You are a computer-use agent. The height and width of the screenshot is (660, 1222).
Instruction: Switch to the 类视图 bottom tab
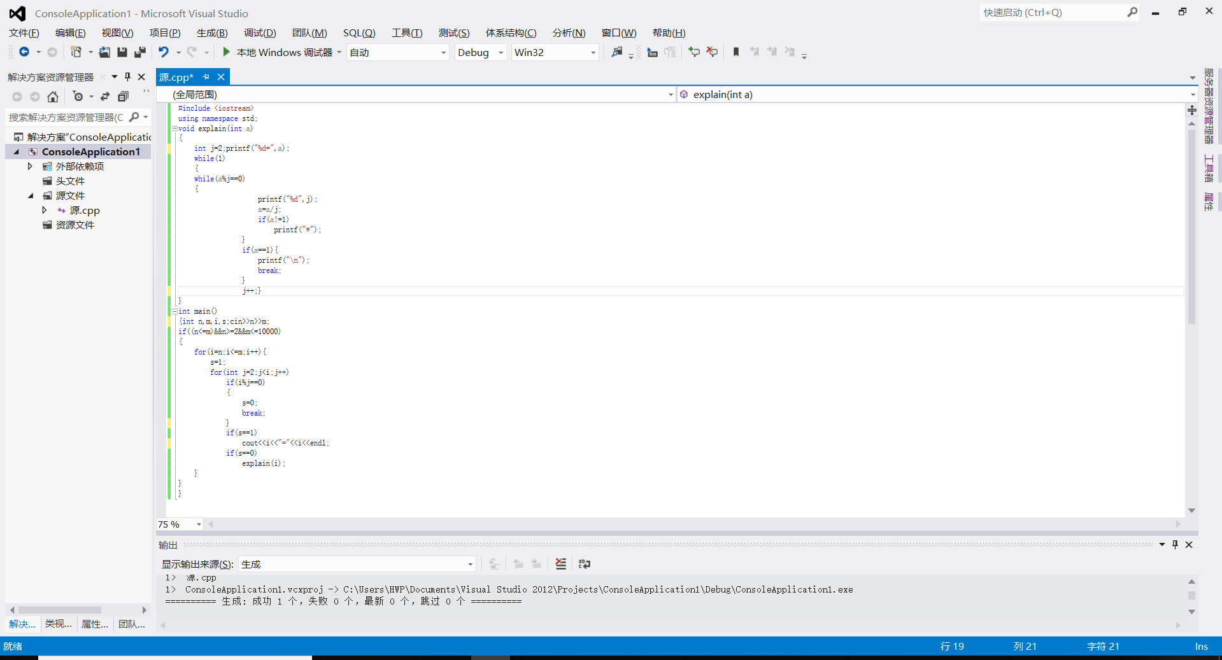point(59,624)
